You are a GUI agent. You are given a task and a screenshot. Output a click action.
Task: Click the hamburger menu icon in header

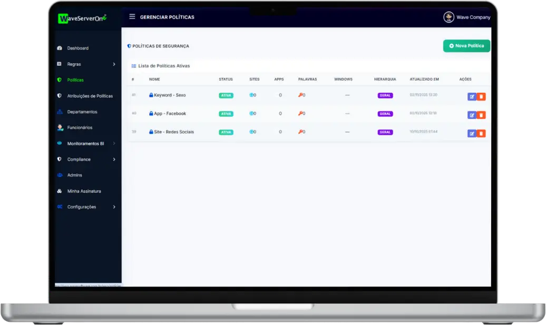pos(132,17)
